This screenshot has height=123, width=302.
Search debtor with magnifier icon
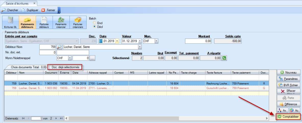(x=60, y=47)
